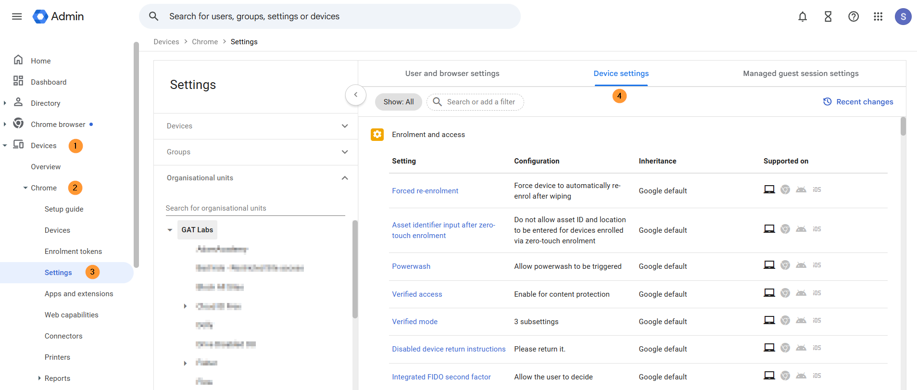
Task: Open the help question mark icon
Action: (854, 17)
